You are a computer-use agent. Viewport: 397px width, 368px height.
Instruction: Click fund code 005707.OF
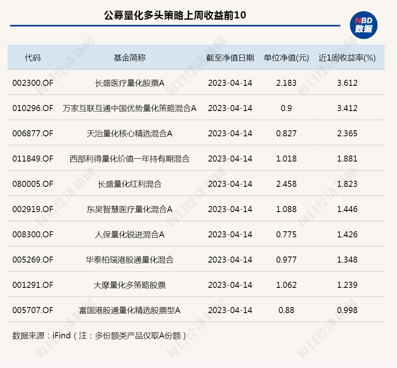(x=33, y=310)
